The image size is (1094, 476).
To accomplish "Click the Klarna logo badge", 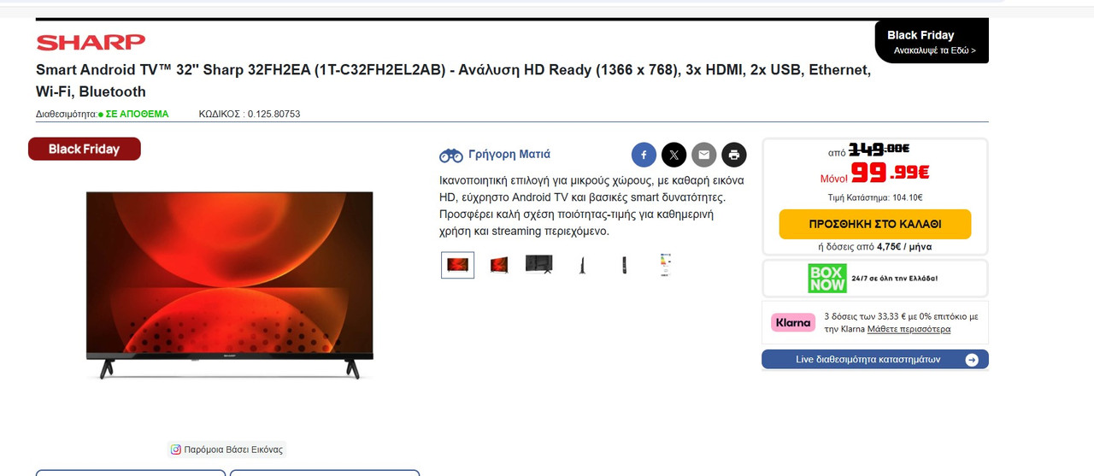I will [x=793, y=322].
